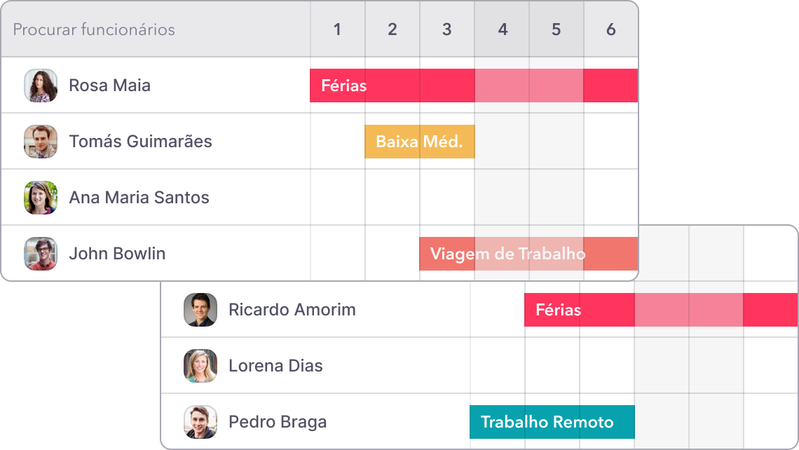Select the day 1 column header
This screenshot has width=799, height=450.
(x=337, y=29)
